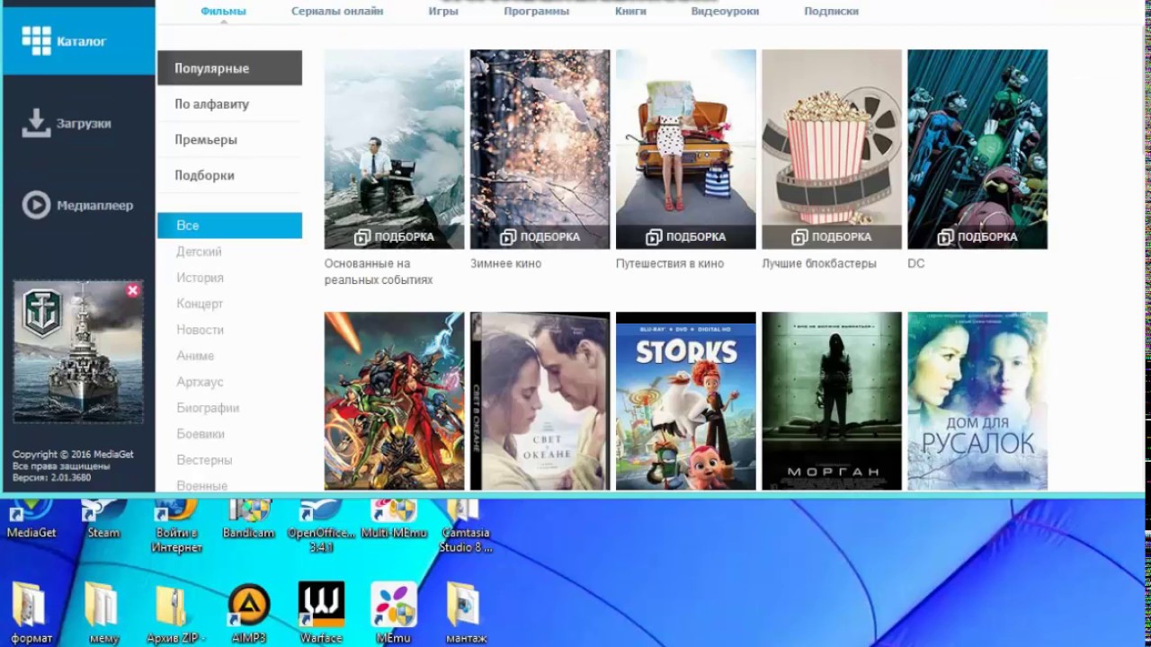Switch to the Сериалы онлайн tab

[337, 12]
